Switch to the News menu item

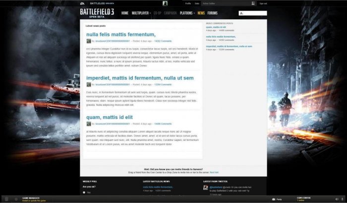201,13
